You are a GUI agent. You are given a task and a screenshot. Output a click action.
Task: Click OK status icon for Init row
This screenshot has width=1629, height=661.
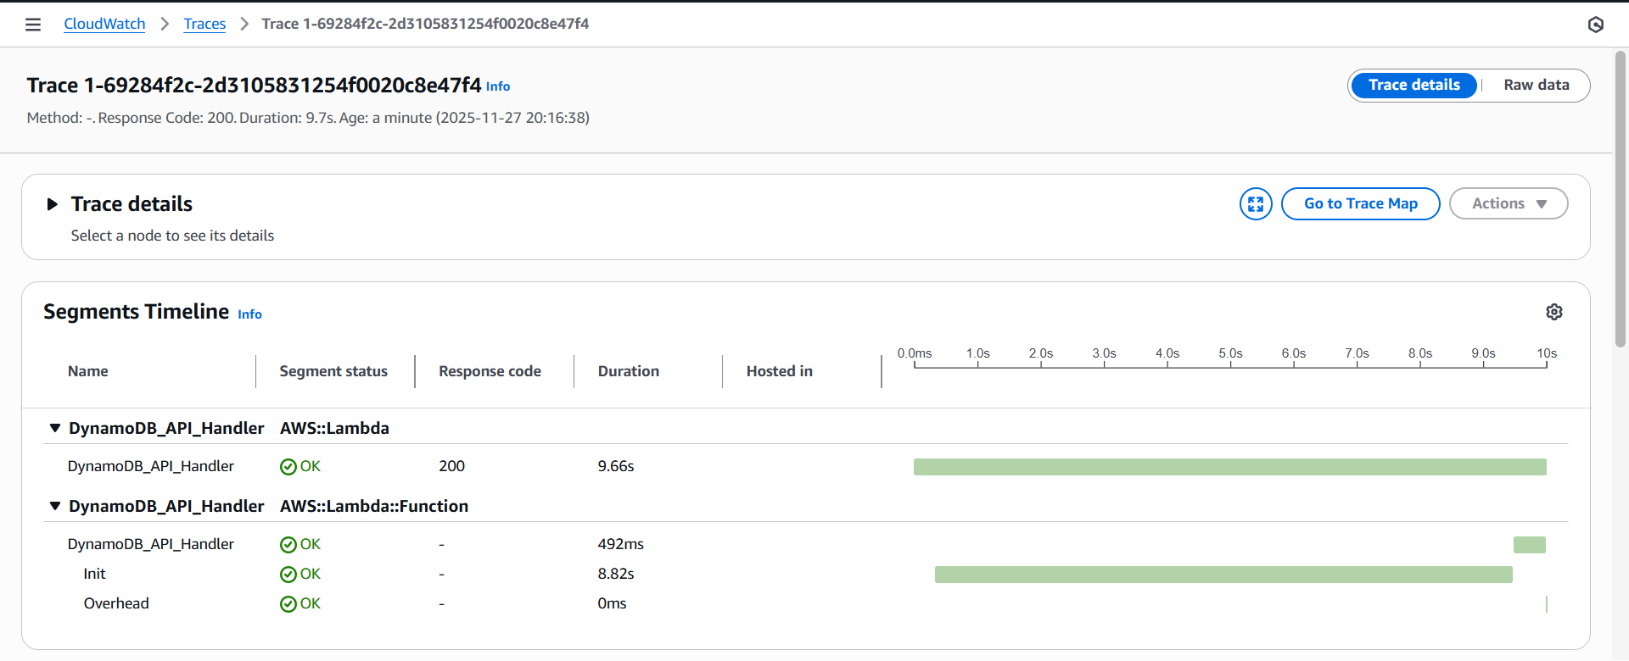pyautogui.click(x=288, y=575)
